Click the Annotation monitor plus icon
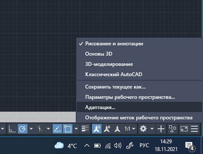The image size is (203, 154). pos(161,129)
